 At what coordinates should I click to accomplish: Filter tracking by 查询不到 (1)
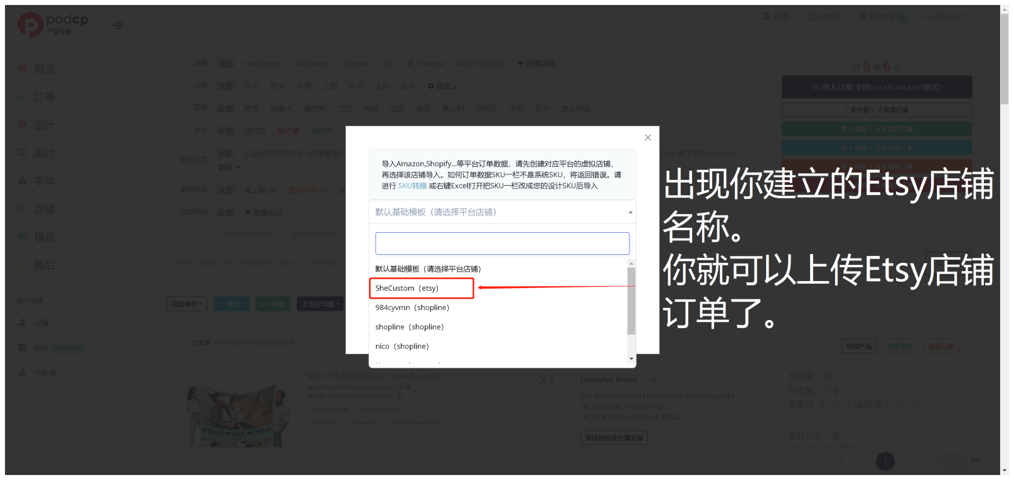click(x=307, y=190)
